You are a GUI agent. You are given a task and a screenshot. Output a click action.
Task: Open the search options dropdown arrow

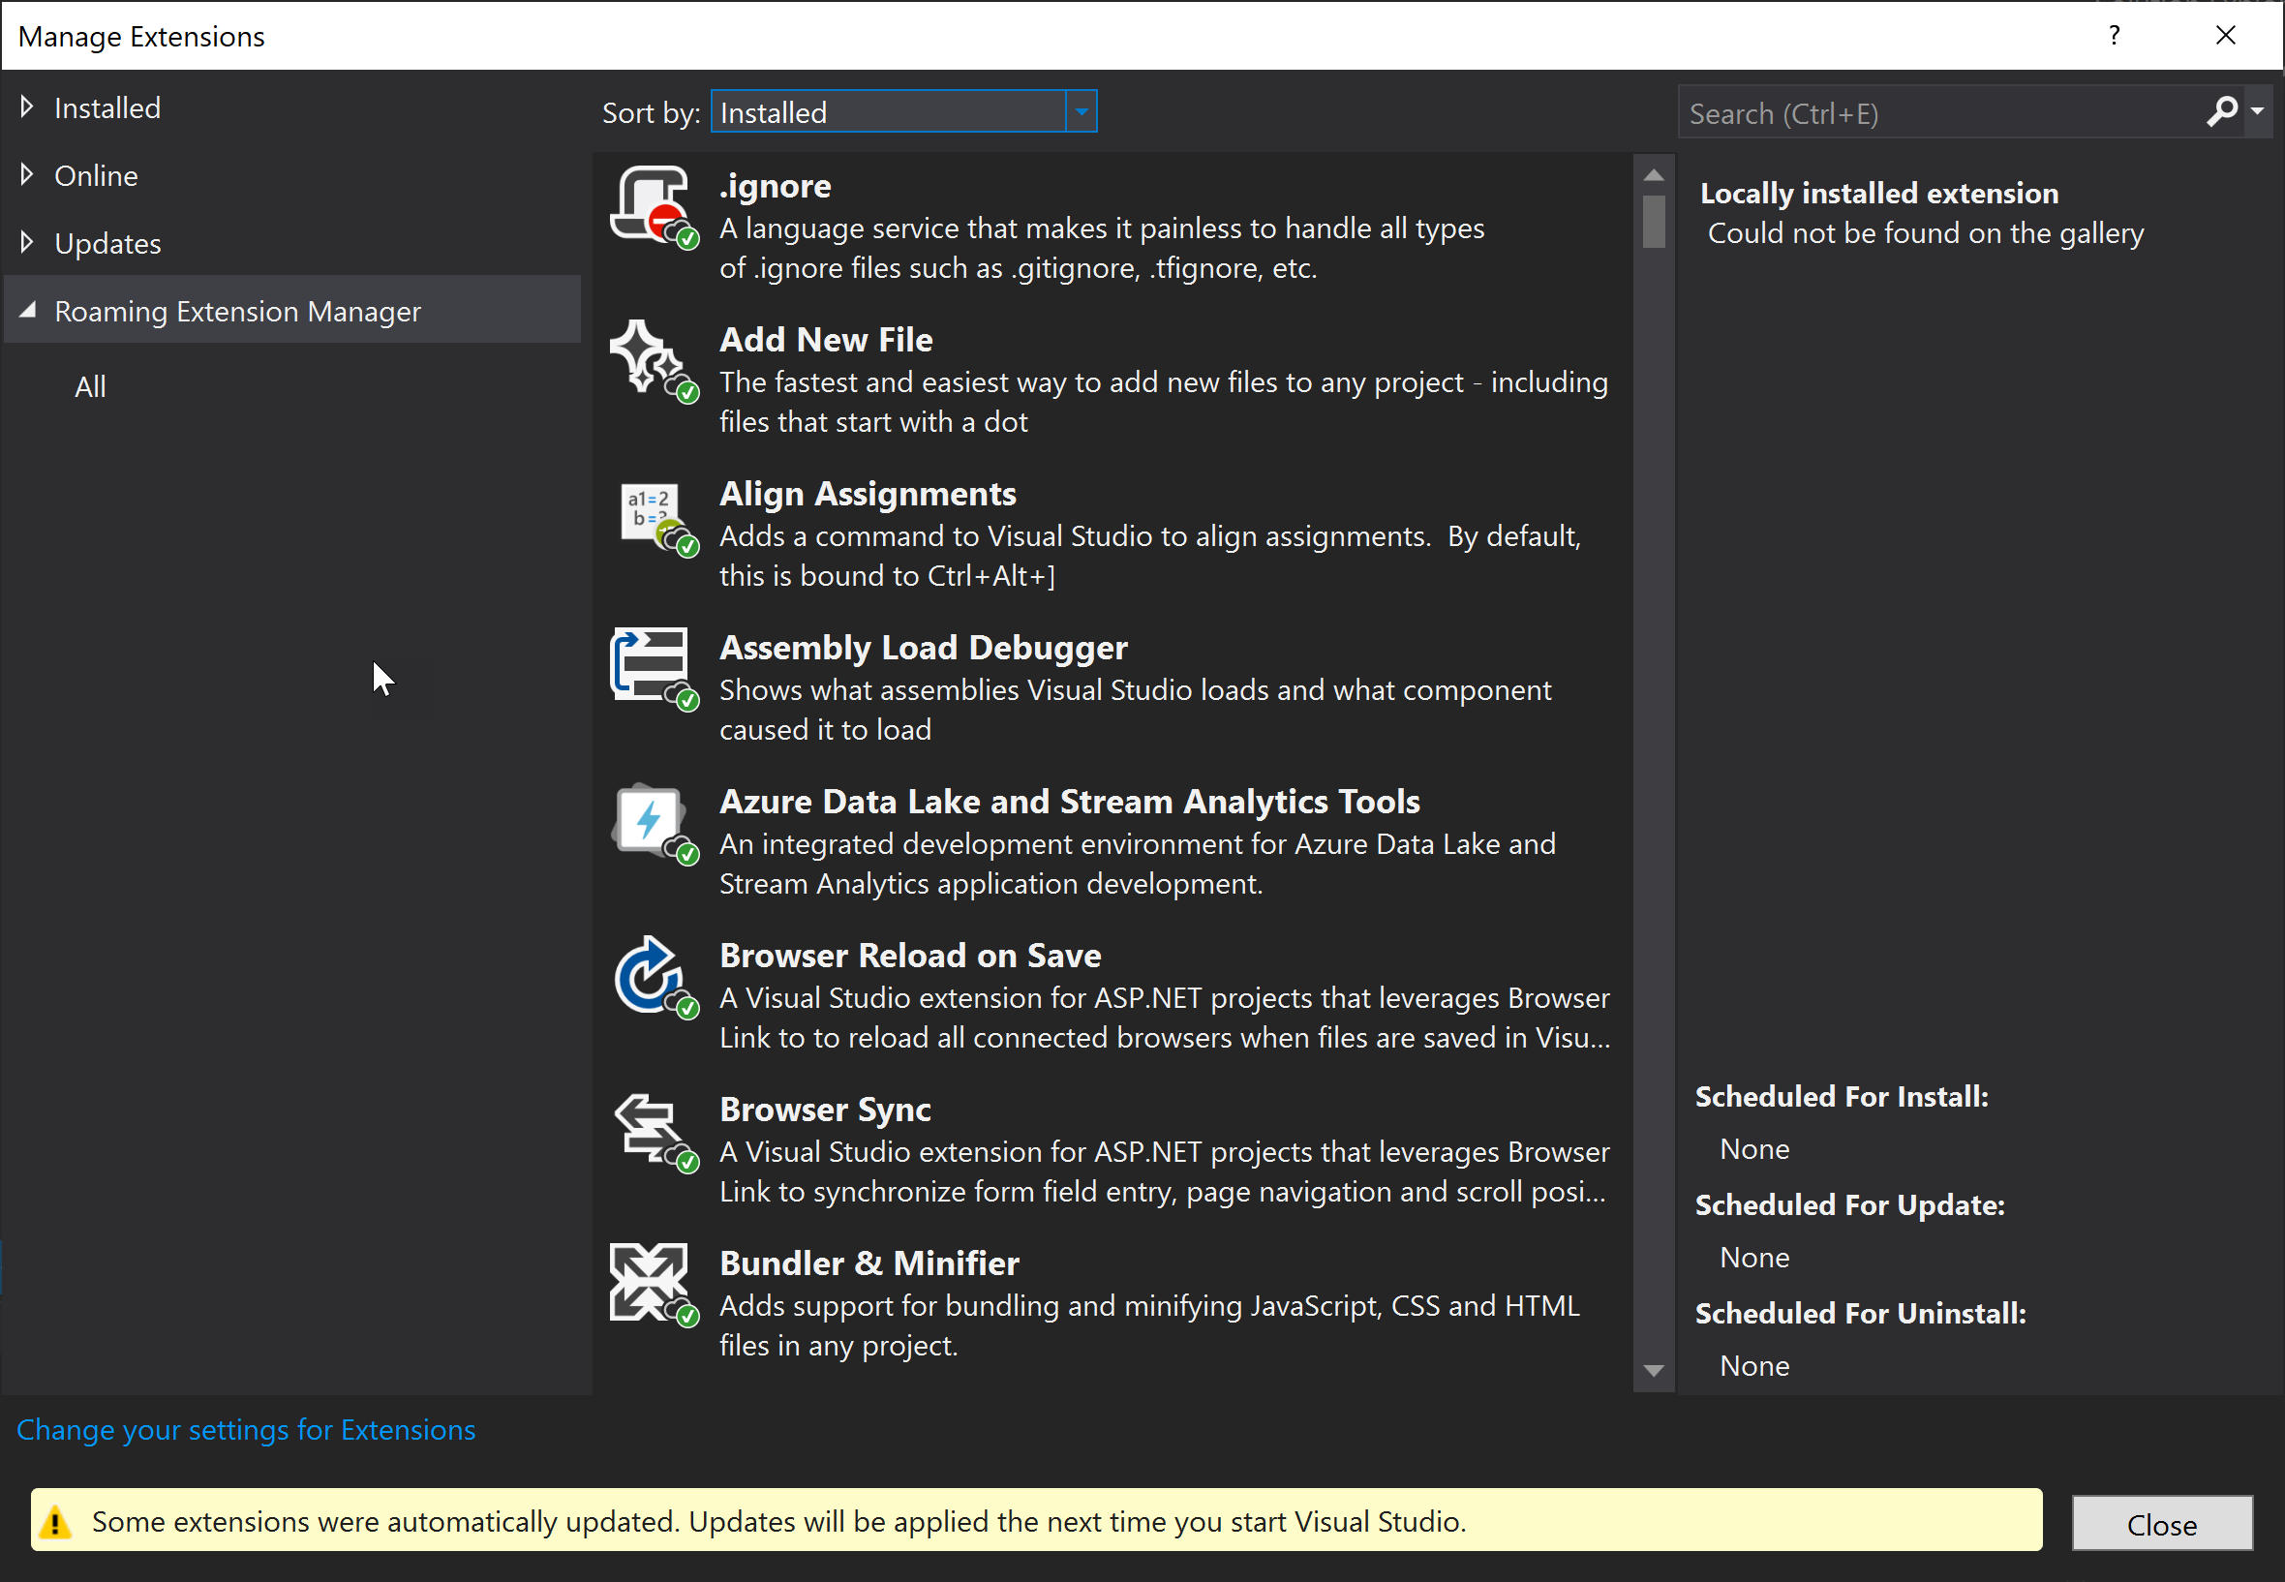tap(2257, 111)
